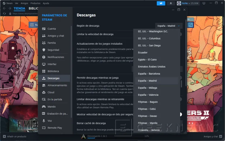The height and width of the screenshot is (141, 225).
Task: Click the Remote Play cast icon
Action: [44, 128]
